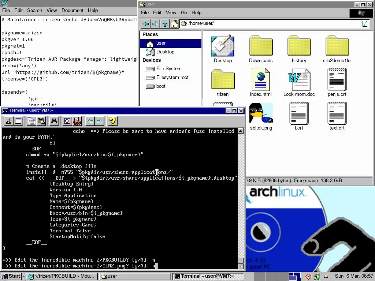Open search binoculars in Terminal toolbar
The height and width of the screenshot is (281, 375).
54,121
